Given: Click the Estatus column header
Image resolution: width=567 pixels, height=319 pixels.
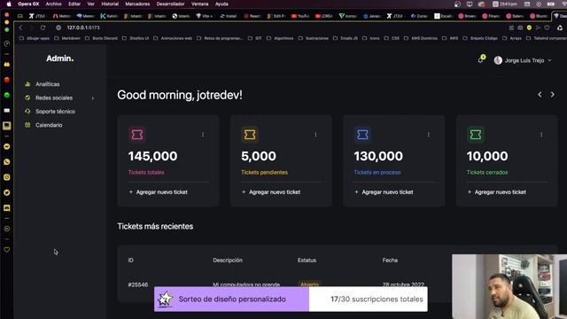Looking at the screenshot, I should click(307, 260).
